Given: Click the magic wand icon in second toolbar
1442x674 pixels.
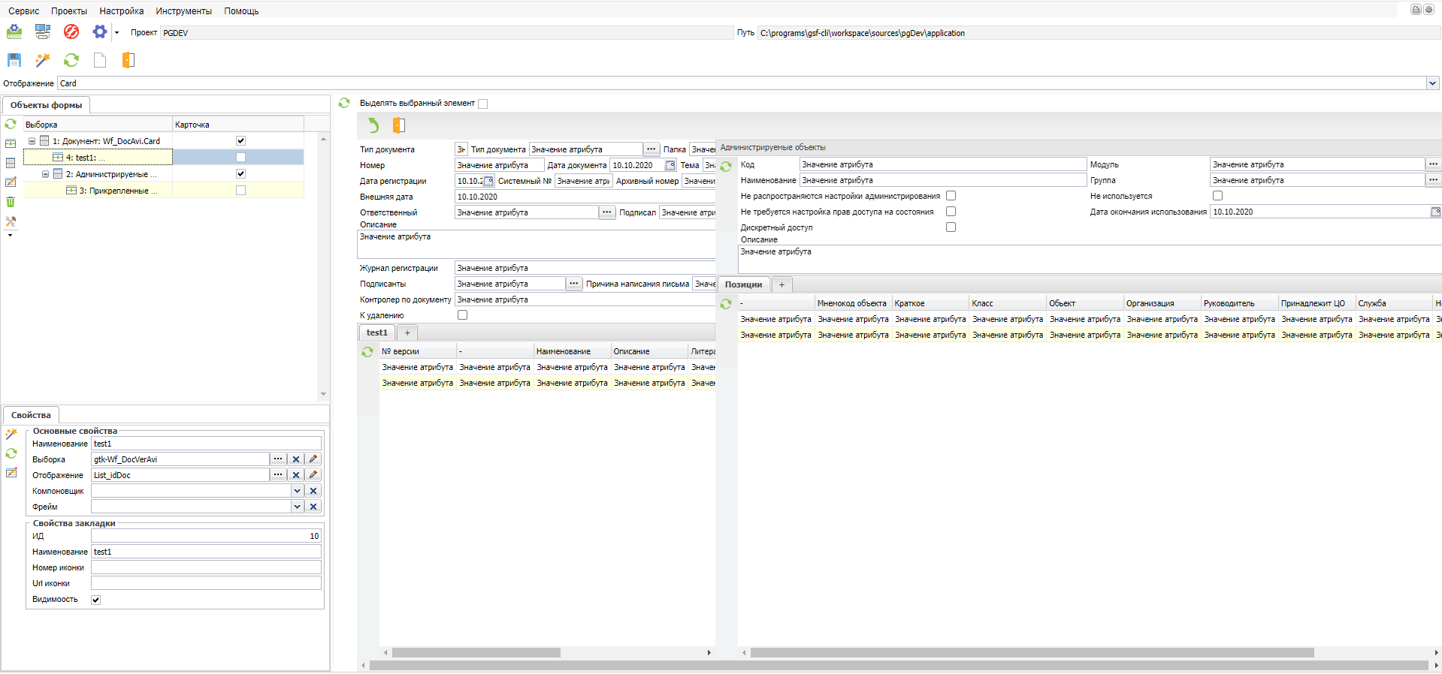Looking at the screenshot, I should (x=43, y=60).
